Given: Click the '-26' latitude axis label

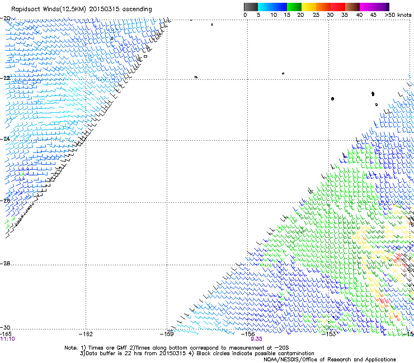Looking at the screenshot, I should (x=5, y=200).
